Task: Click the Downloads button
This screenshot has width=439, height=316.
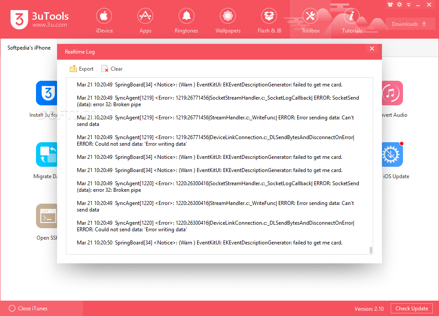Action: 410,24
